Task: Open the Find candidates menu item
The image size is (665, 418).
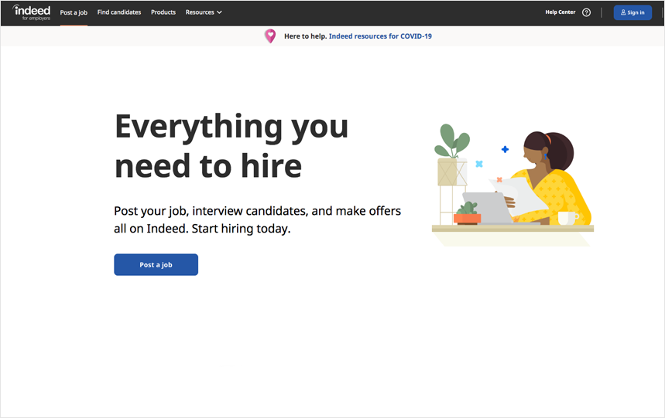Action: coord(119,12)
